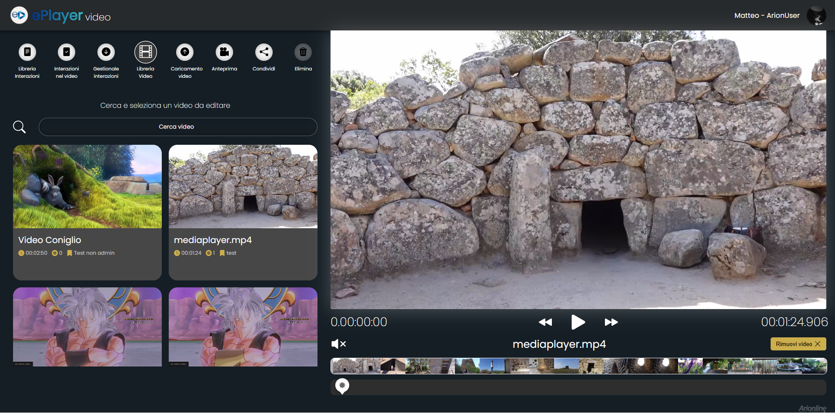Click the Condividi share icon

[x=264, y=52]
